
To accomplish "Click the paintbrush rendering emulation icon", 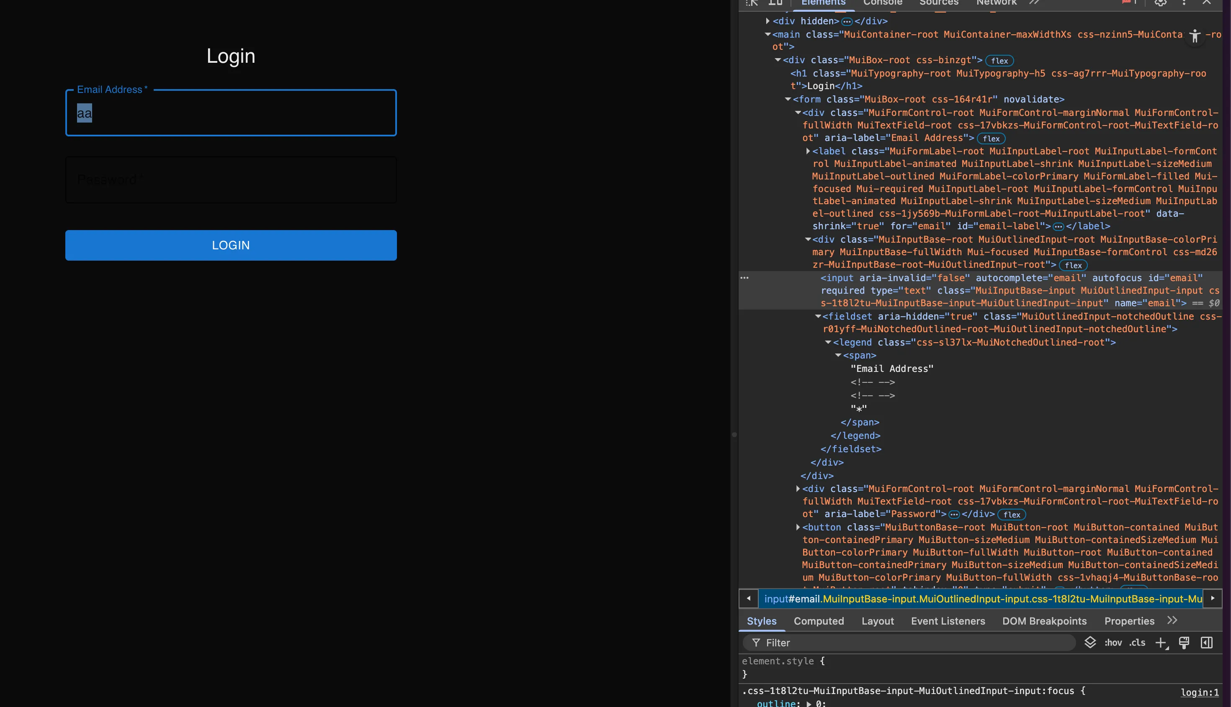I will click(x=1184, y=643).
